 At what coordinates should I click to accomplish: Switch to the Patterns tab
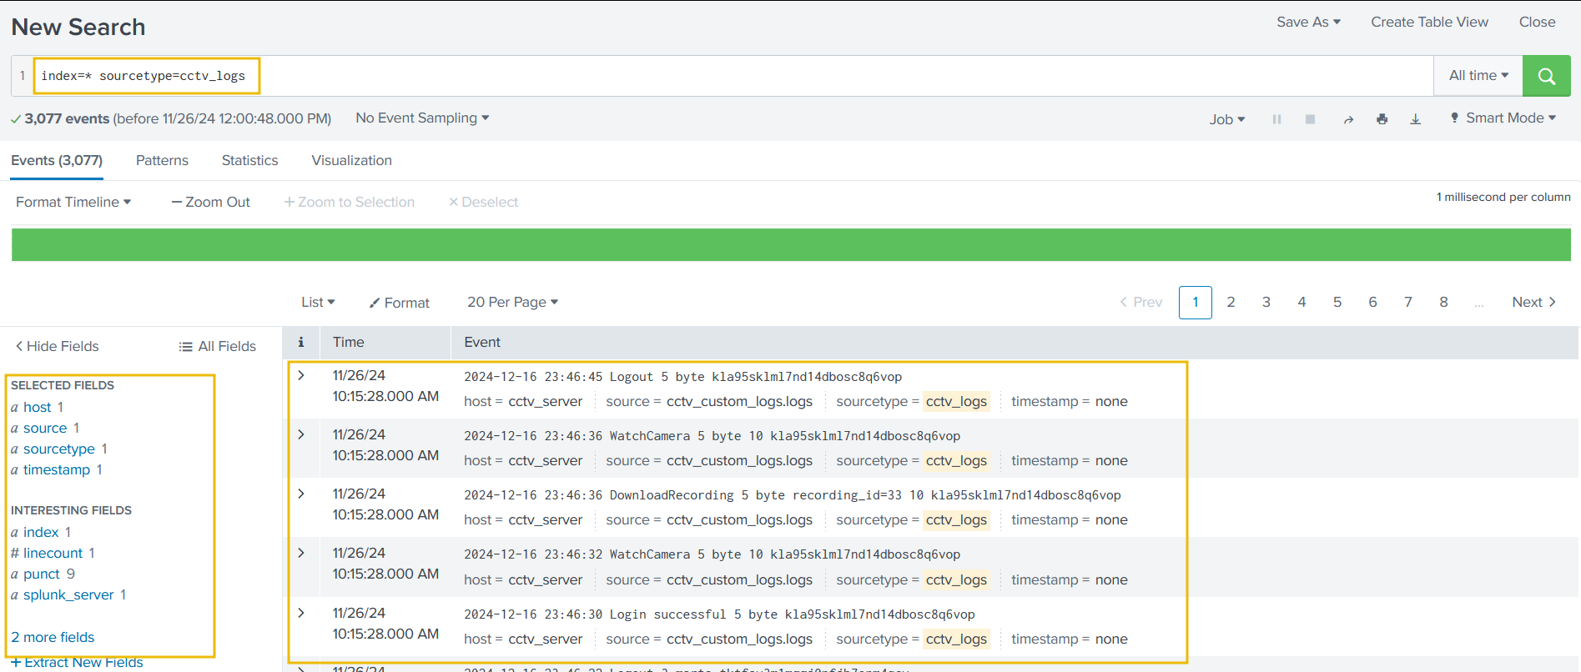point(162,160)
